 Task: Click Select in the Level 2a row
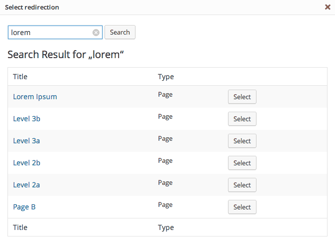(x=242, y=185)
